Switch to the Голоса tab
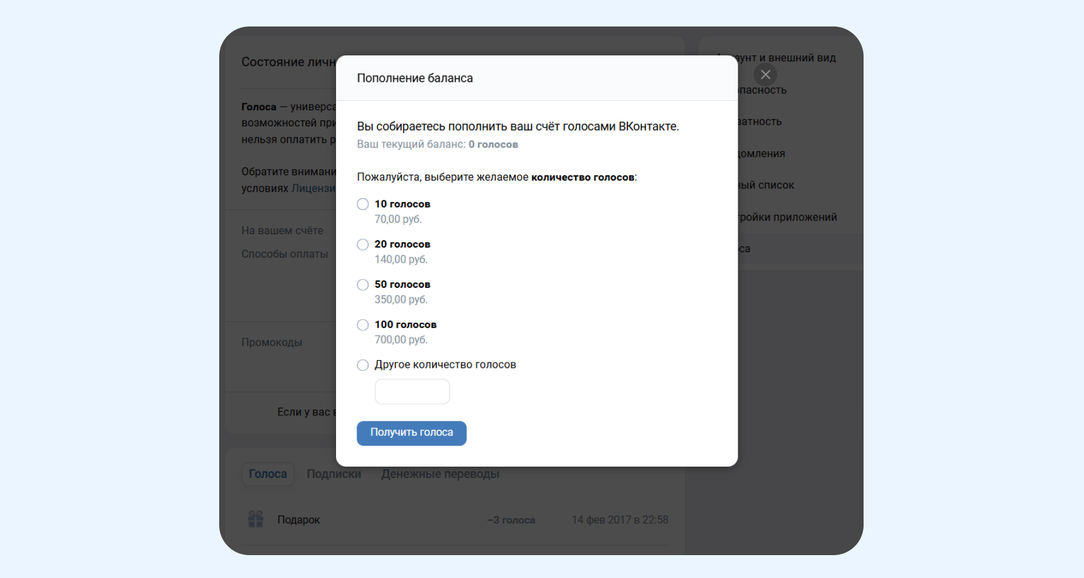 [x=268, y=474]
